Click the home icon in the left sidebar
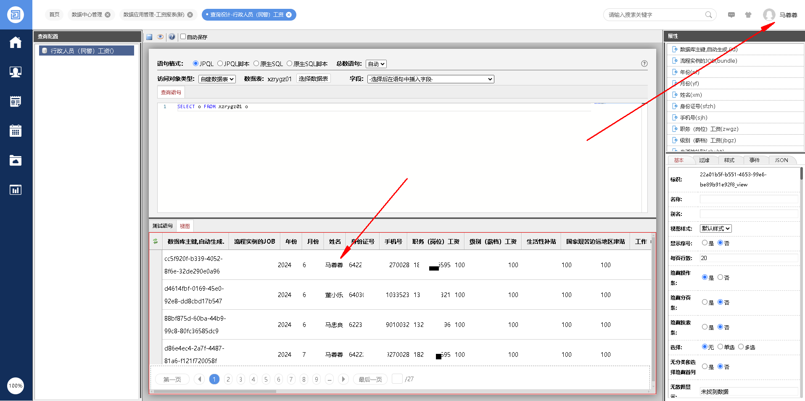805x401 pixels. (16, 42)
